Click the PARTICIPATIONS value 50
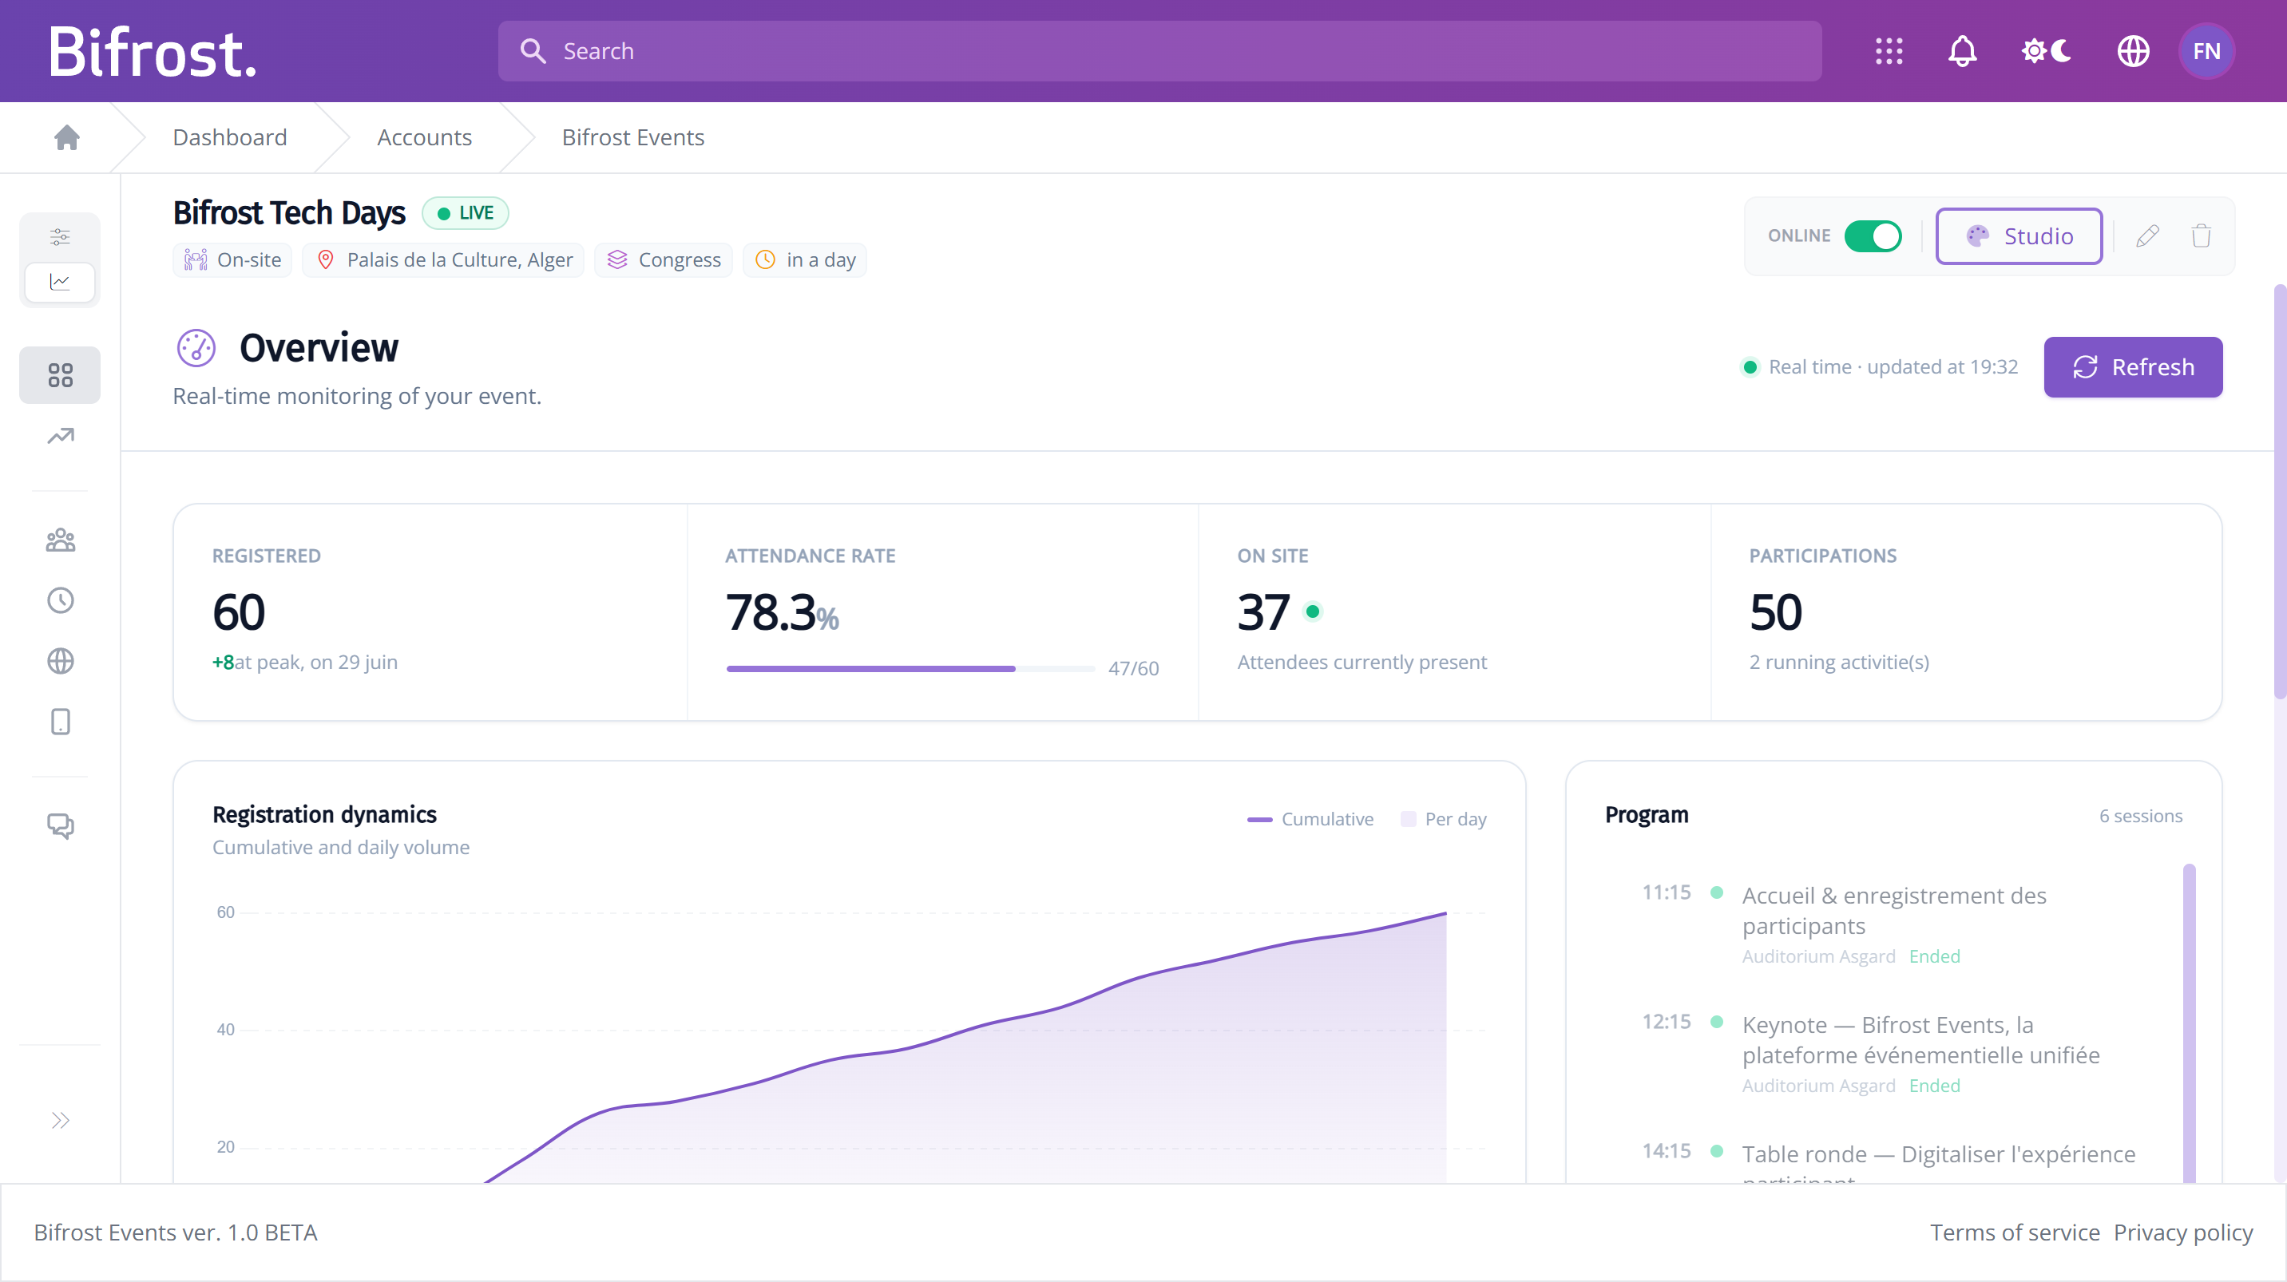This screenshot has width=2287, height=1282. click(x=1776, y=612)
